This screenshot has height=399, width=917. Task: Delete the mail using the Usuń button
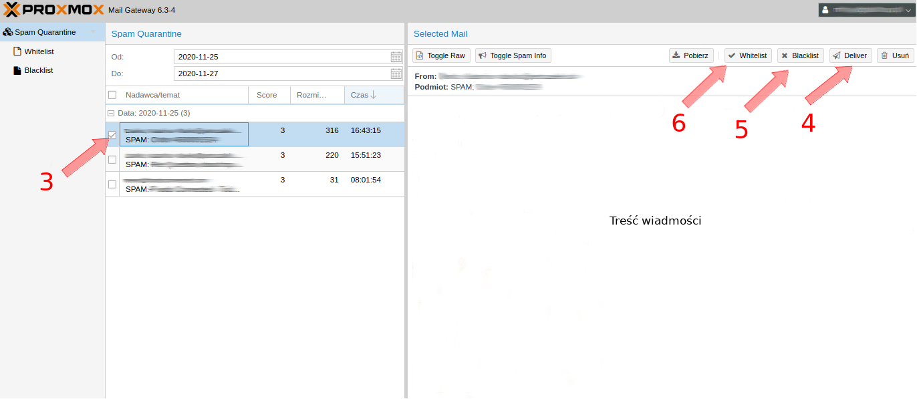point(895,55)
